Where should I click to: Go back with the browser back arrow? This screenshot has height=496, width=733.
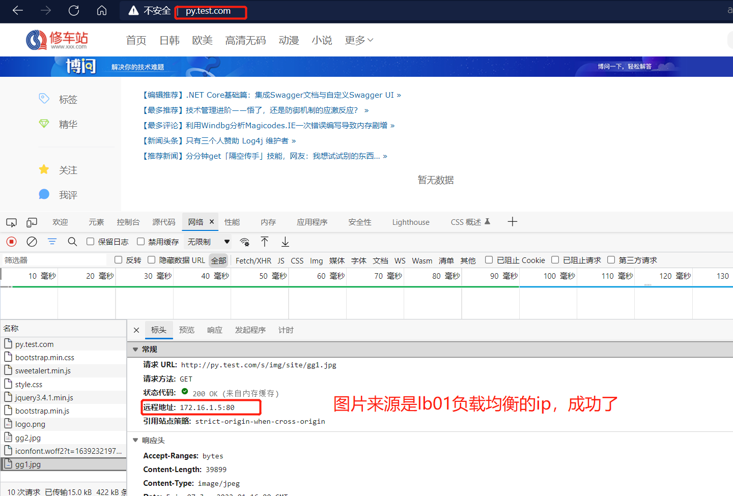(18, 10)
